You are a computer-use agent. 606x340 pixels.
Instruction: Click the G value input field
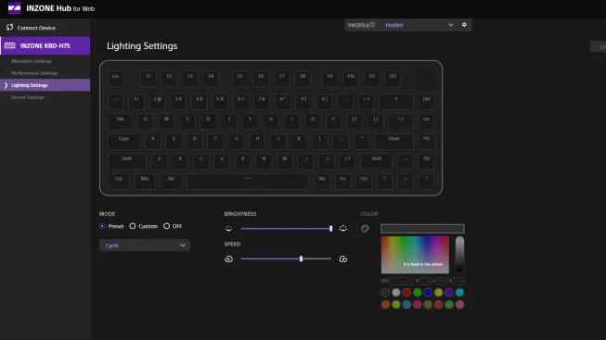[x=442, y=281]
